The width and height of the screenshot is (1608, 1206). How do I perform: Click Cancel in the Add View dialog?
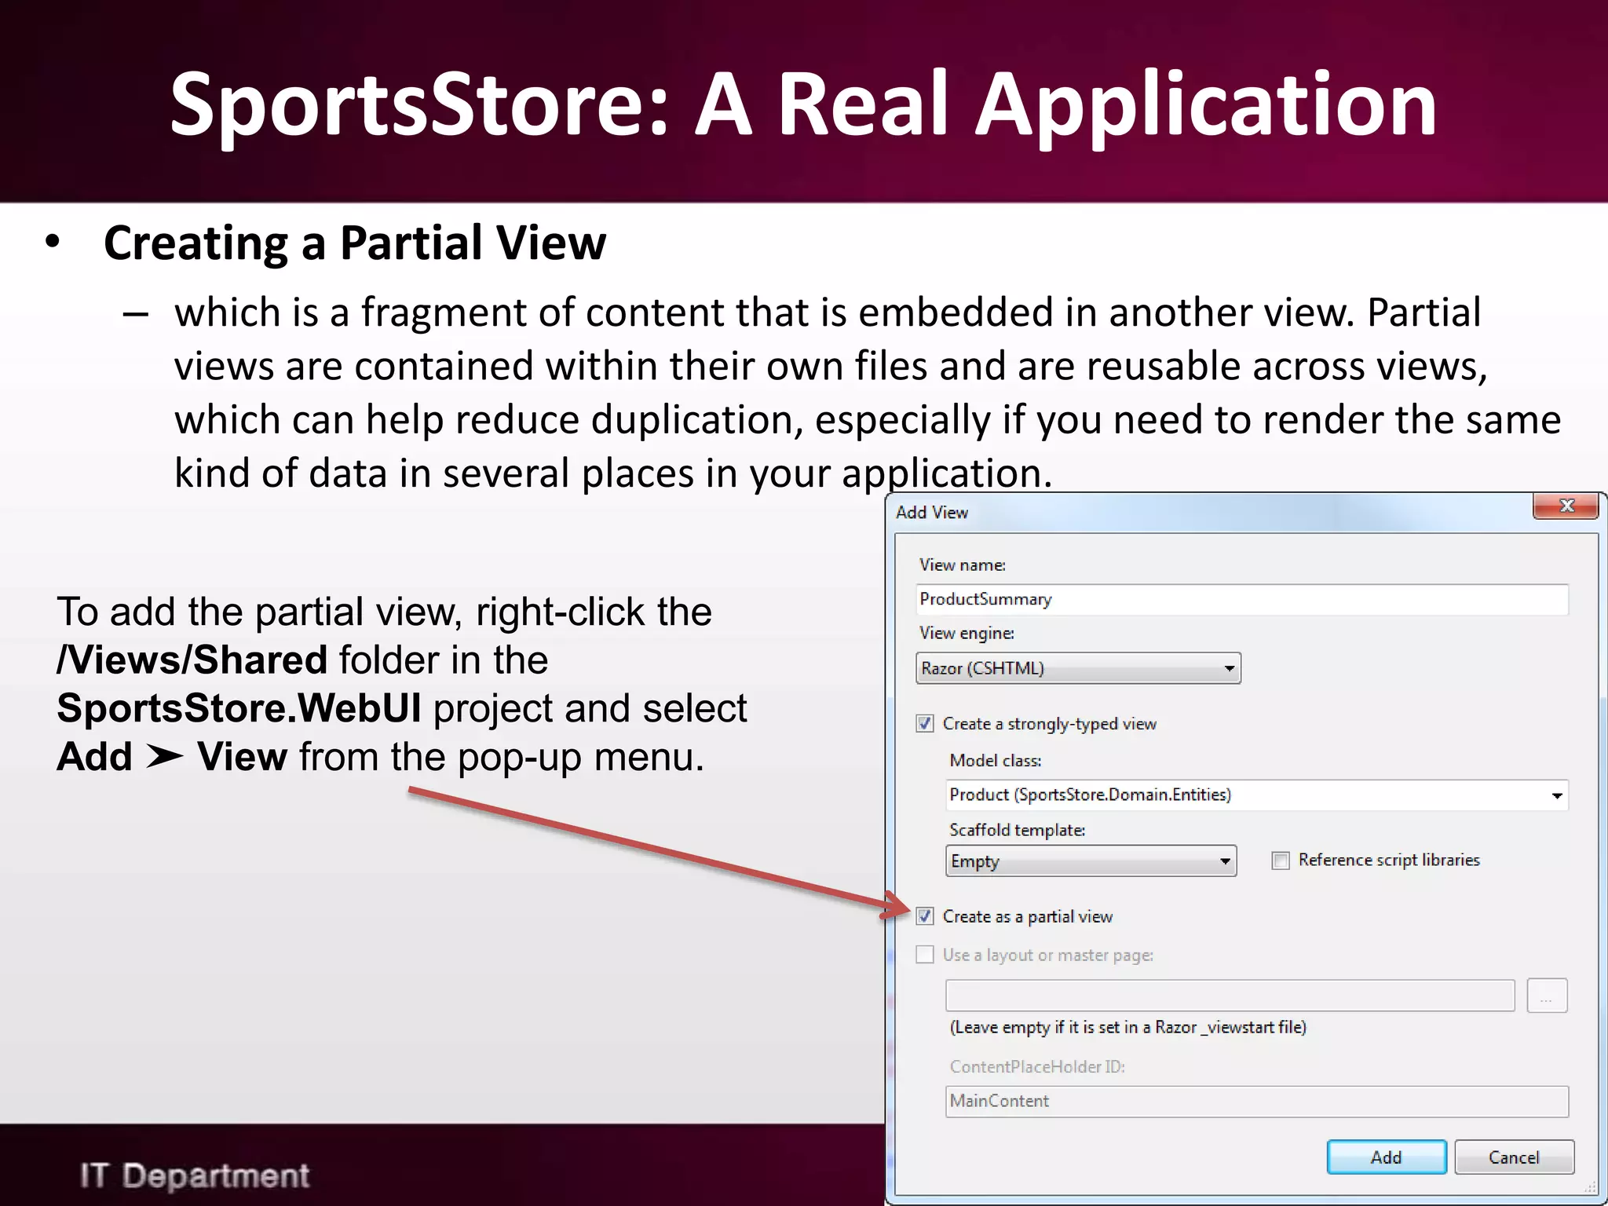[1514, 1157]
